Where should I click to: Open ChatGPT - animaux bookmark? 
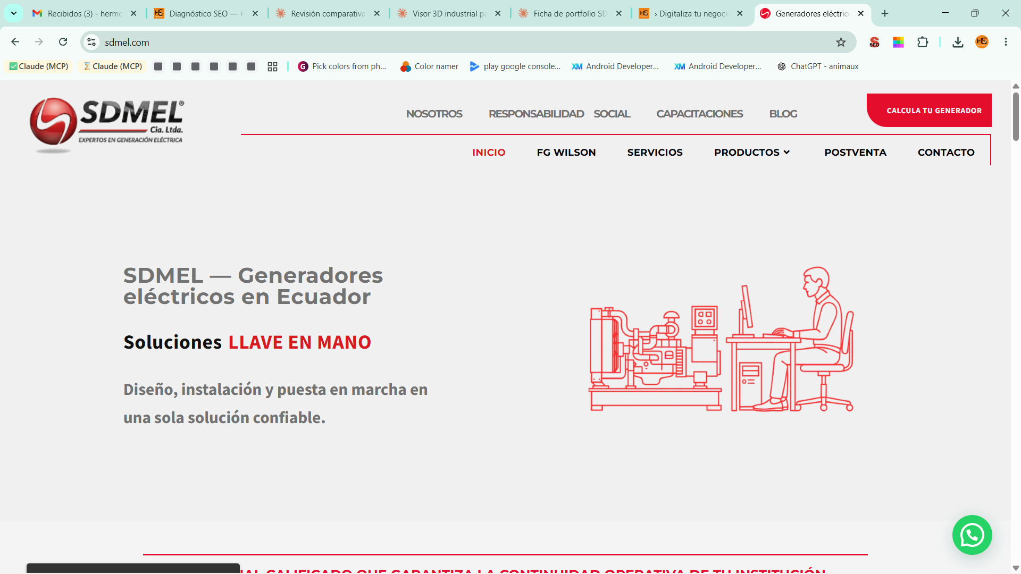[x=818, y=66]
